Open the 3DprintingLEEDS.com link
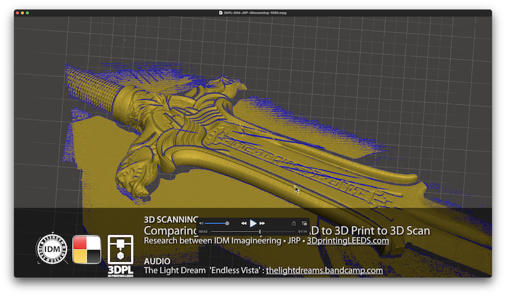Image resolution: width=506 pixels, height=296 pixels. pyautogui.click(x=347, y=241)
